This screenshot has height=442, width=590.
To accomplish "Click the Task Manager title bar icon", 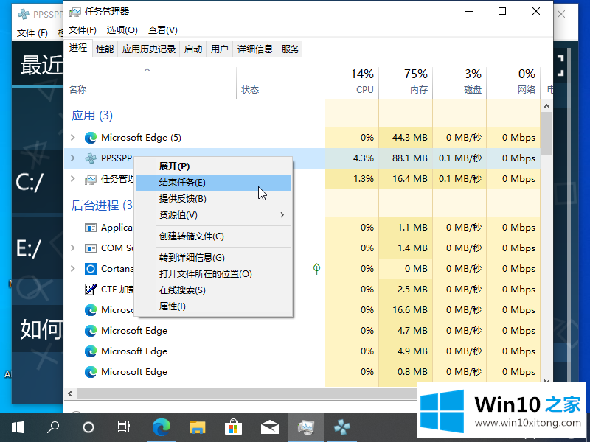I will 75,12.
